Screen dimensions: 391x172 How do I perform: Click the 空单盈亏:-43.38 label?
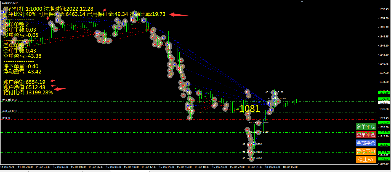22,56
